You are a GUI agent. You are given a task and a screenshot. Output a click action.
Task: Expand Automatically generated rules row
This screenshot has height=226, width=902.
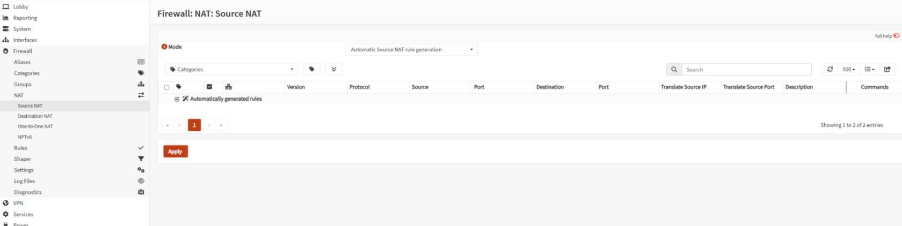tap(177, 99)
